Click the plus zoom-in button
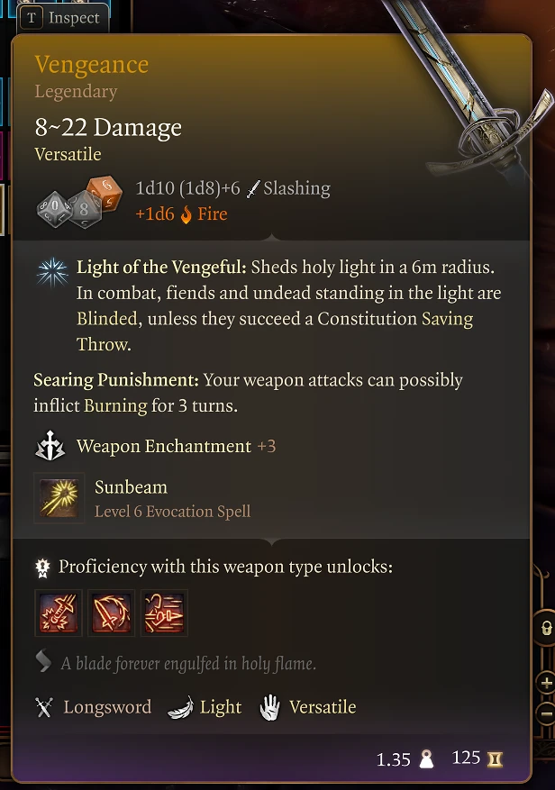 click(x=546, y=683)
